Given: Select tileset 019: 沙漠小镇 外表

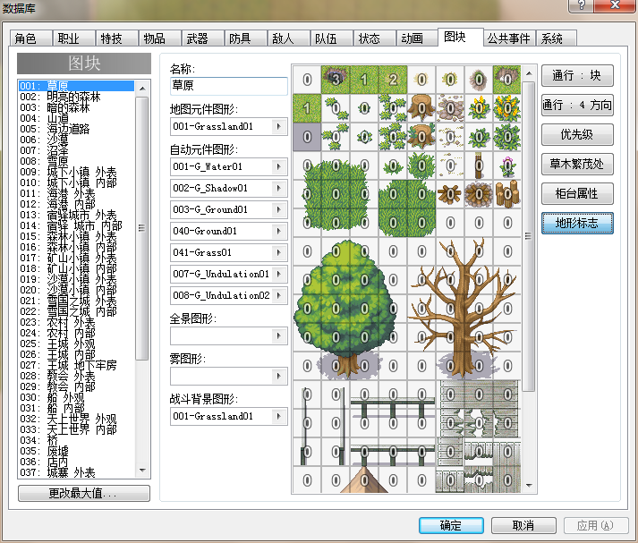Looking at the screenshot, I should click(x=76, y=279).
